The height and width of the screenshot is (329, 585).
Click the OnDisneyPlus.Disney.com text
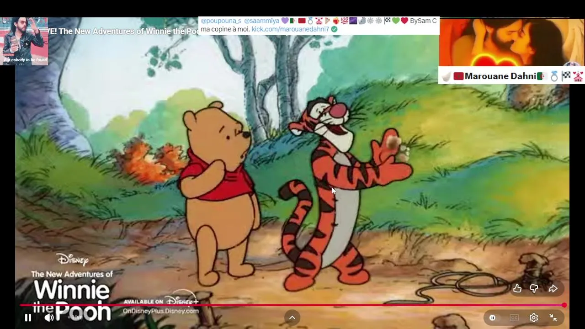click(x=161, y=311)
